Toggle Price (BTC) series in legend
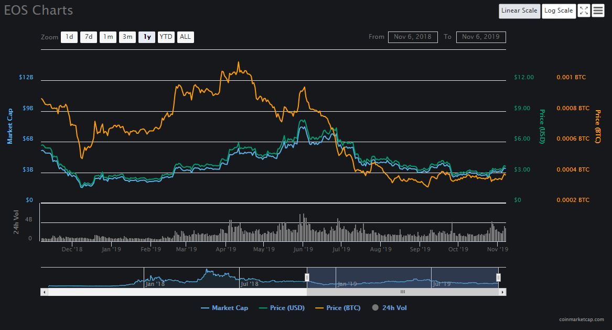The image size is (612, 330). [x=338, y=308]
